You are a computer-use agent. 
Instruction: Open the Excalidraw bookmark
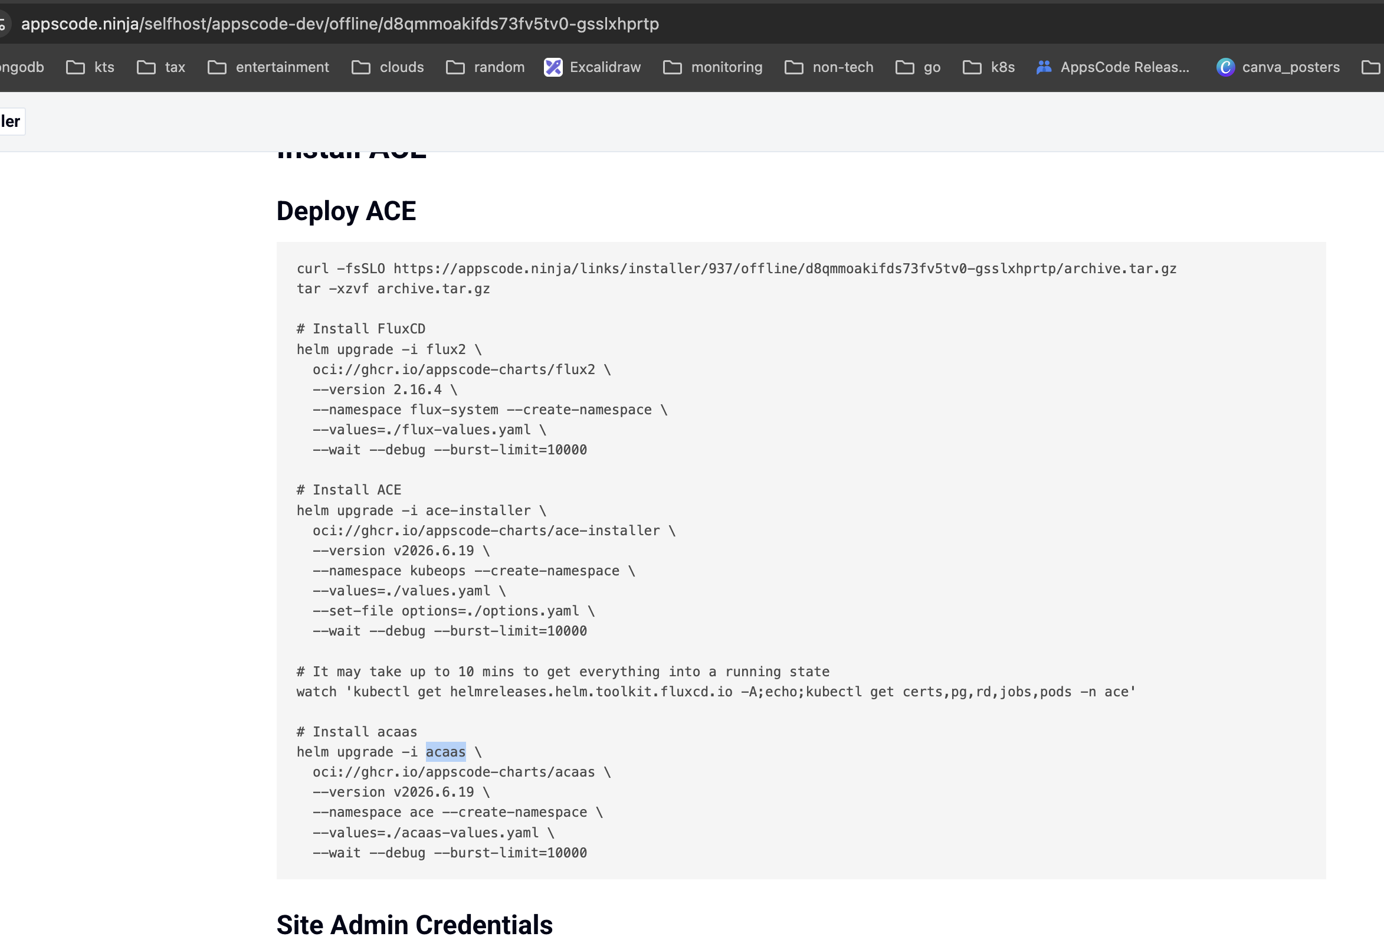[592, 67]
